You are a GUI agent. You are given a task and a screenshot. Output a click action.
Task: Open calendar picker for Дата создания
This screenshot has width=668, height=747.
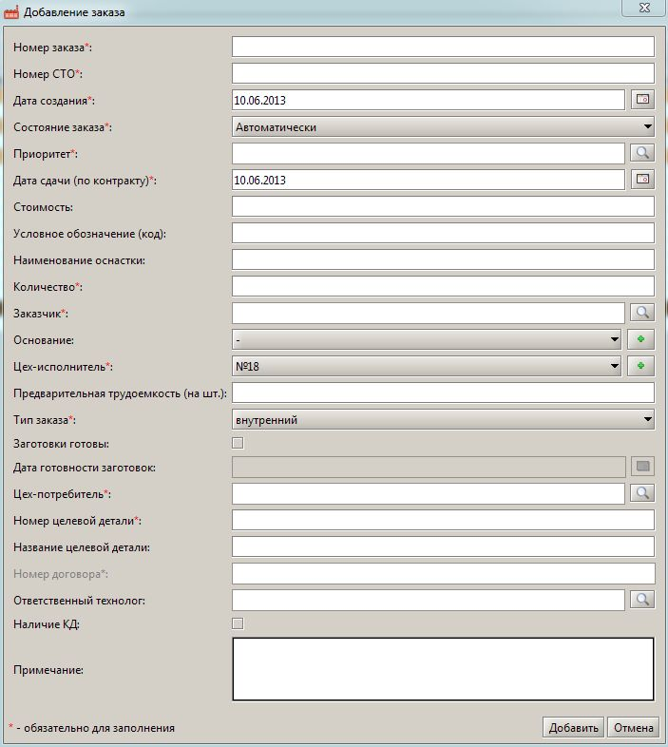[x=642, y=100]
